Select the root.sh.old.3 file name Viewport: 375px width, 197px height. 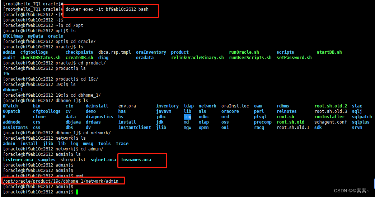coord(331,111)
